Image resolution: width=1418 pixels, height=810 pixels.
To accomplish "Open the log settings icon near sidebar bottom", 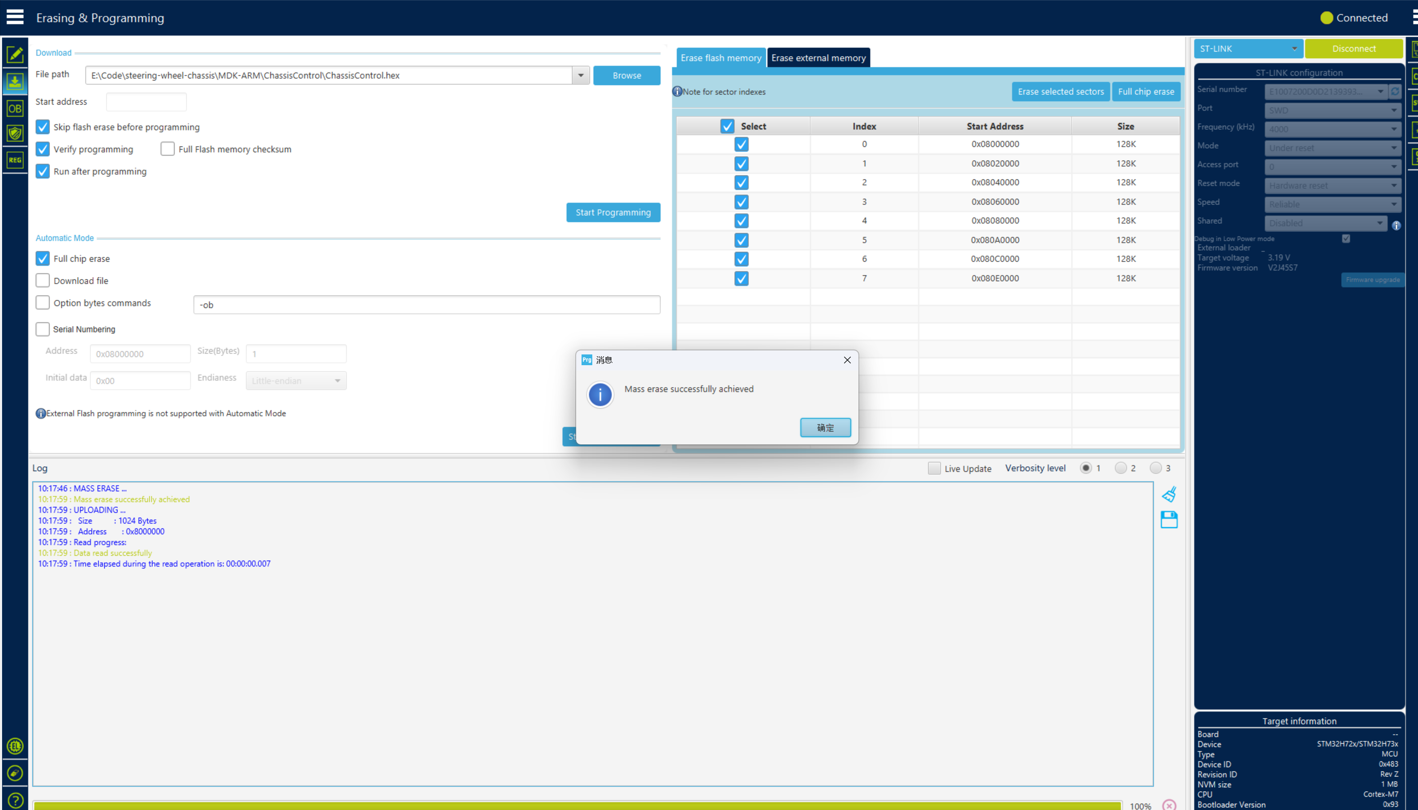I will tap(15, 746).
